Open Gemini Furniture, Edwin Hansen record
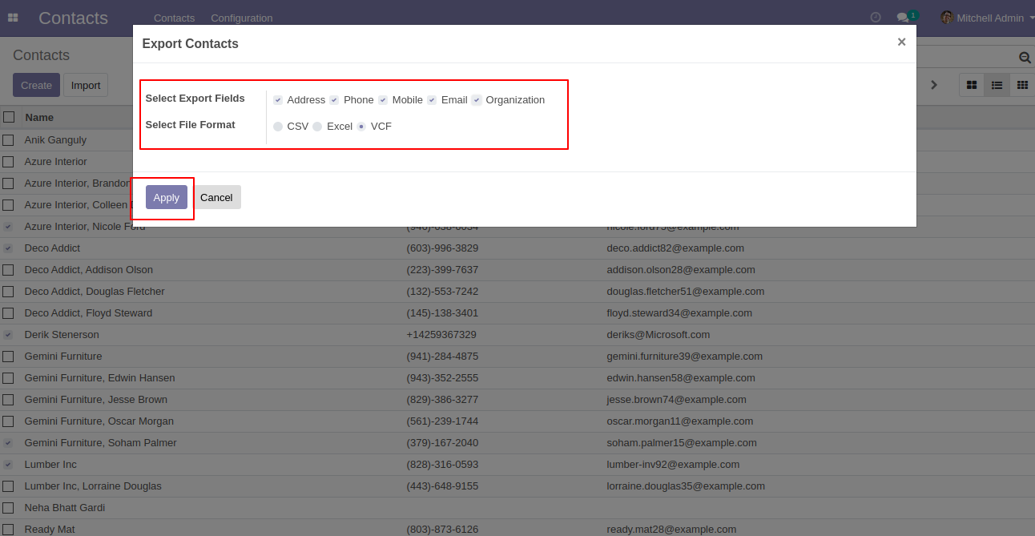Image resolution: width=1035 pixels, height=536 pixels. tap(100, 378)
